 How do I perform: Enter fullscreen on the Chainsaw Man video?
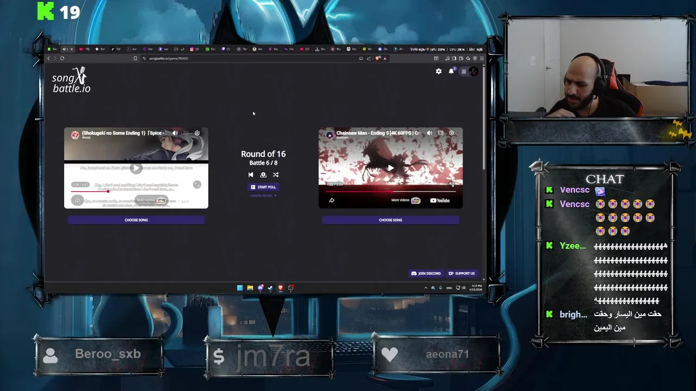[451, 185]
